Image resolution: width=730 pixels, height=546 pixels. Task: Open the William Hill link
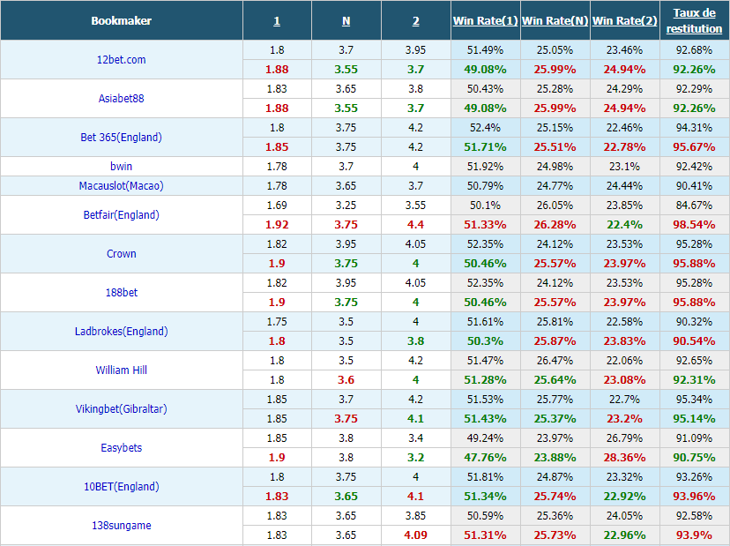point(121,370)
